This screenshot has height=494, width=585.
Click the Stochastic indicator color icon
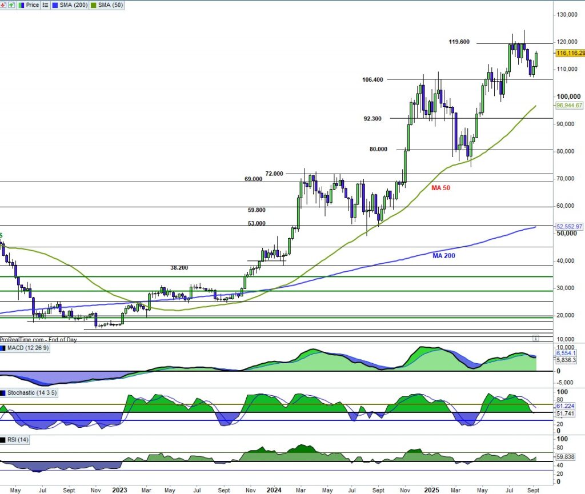3,393
